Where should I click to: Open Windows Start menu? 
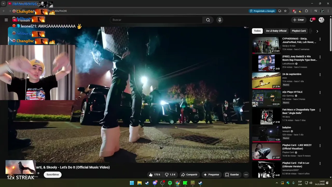coord(132,183)
